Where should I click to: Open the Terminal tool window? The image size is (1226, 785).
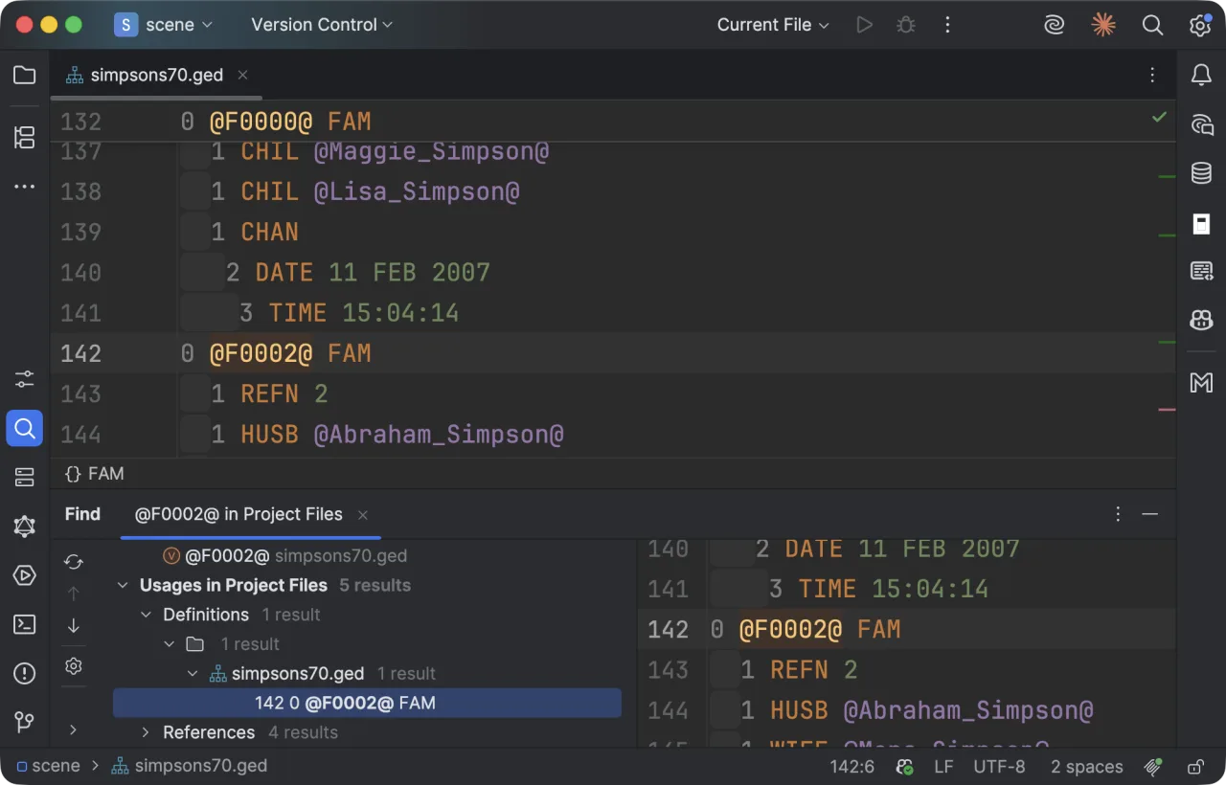point(25,624)
